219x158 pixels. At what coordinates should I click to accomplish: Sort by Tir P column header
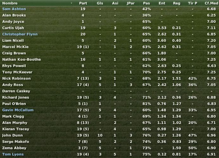coord(192,3)
